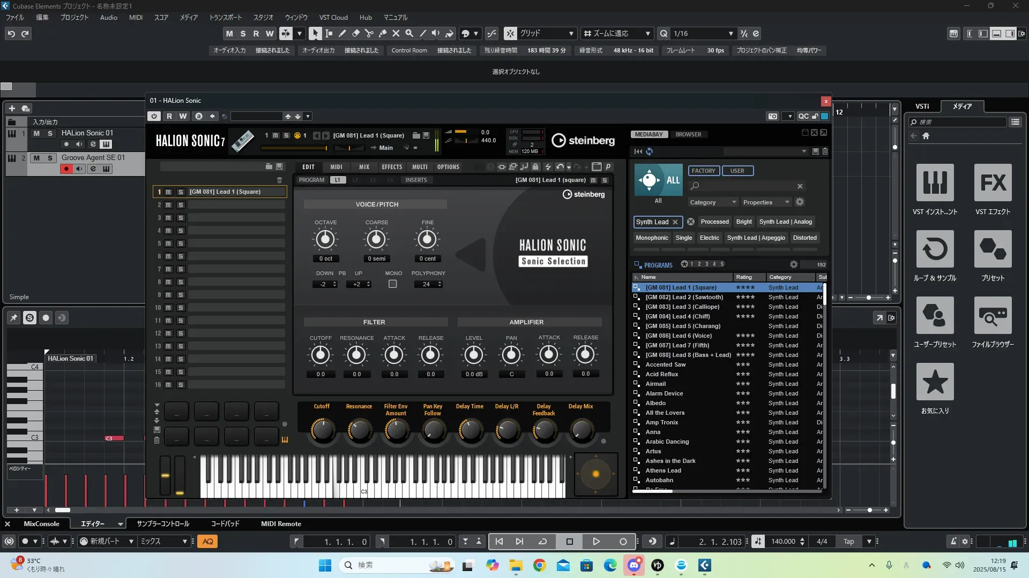Adjust the filter CUTOFF knob
The width and height of the screenshot is (1029, 578).
[320, 354]
